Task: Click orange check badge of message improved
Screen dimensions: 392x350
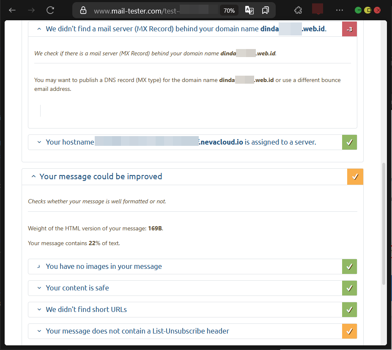Action: tap(355, 177)
